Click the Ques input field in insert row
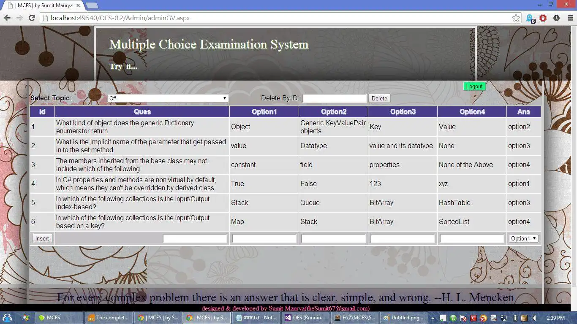 pos(195,239)
